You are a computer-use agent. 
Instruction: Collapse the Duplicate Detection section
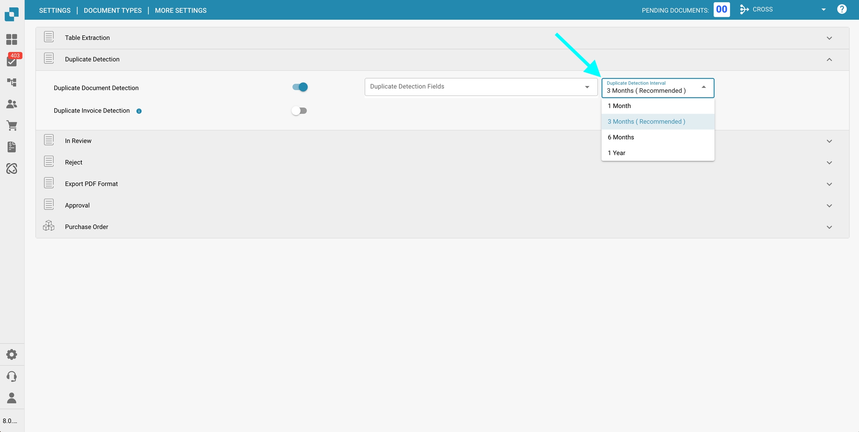(x=829, y=60)
